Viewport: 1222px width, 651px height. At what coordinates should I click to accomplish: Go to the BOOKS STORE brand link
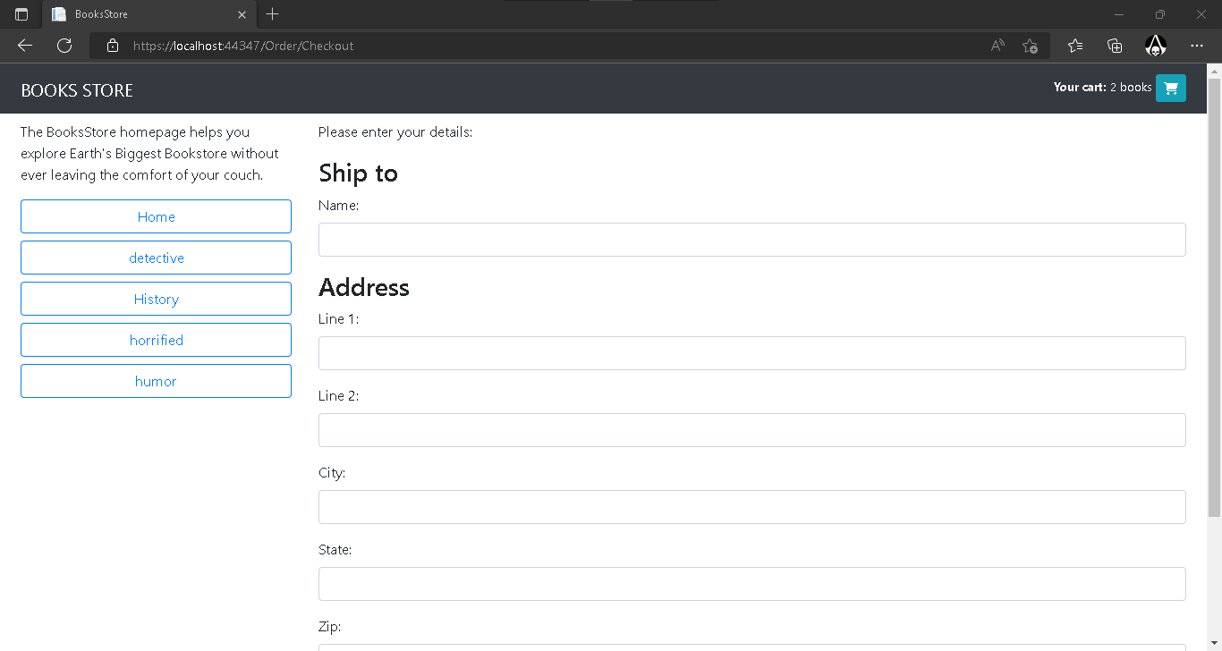[77, 90]
